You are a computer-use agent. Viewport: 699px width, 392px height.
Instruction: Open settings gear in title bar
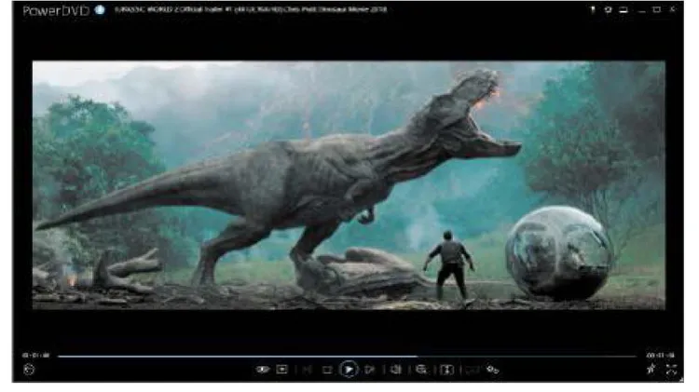click(x=608, y=9)
